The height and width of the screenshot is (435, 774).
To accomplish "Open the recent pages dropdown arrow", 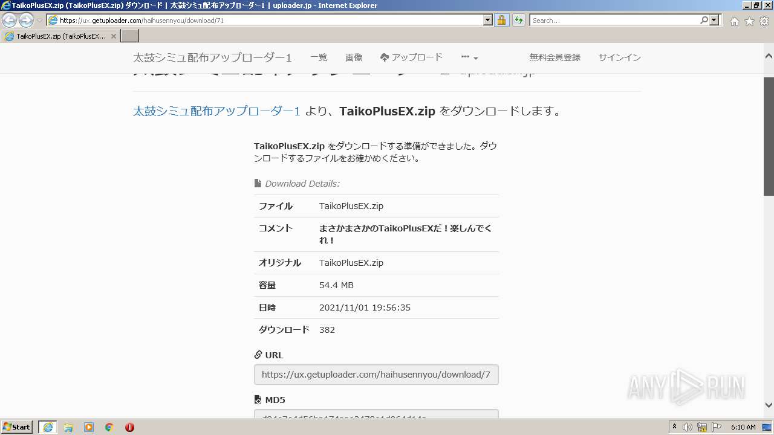I will [39, 21].
